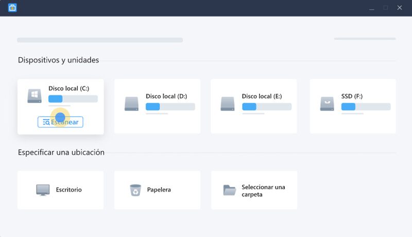
Task: Click the Seleccionar una carpeta text
Action: pos(263,191)
